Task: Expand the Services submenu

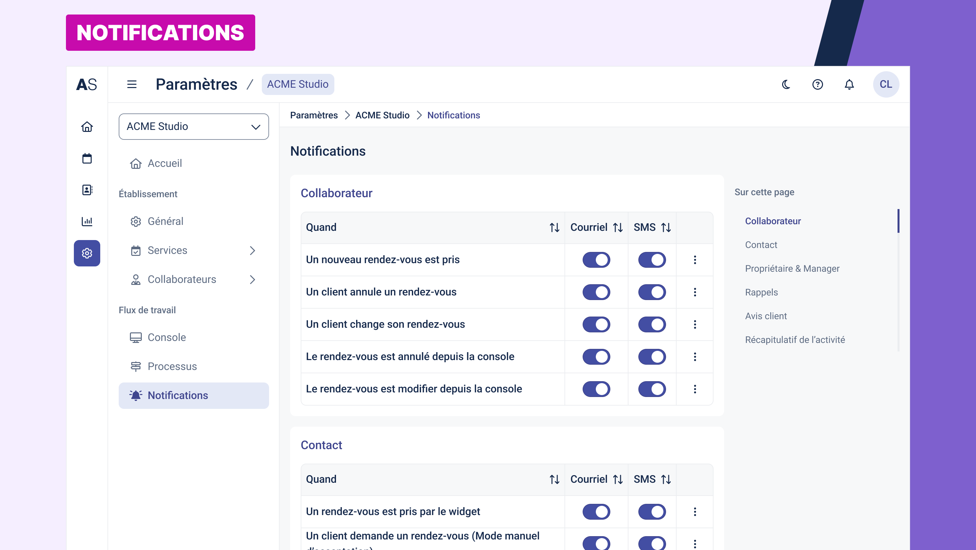Action: [252, 250]
